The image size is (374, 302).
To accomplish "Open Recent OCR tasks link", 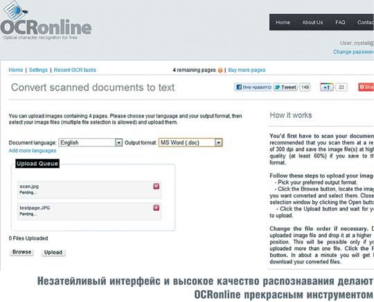I will [75, 70].
